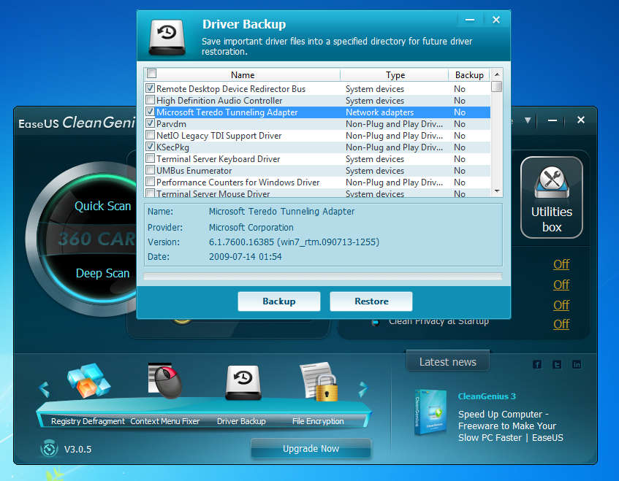The width and height of the screenshot is (619, 481).
Task: Sort driver list by Name column
Action: [243, 74]
